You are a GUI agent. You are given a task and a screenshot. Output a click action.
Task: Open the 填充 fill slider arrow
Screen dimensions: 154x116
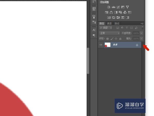click(141, 39)
